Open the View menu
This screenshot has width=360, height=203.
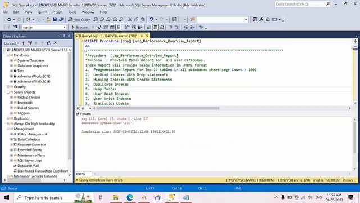[28, 12]
